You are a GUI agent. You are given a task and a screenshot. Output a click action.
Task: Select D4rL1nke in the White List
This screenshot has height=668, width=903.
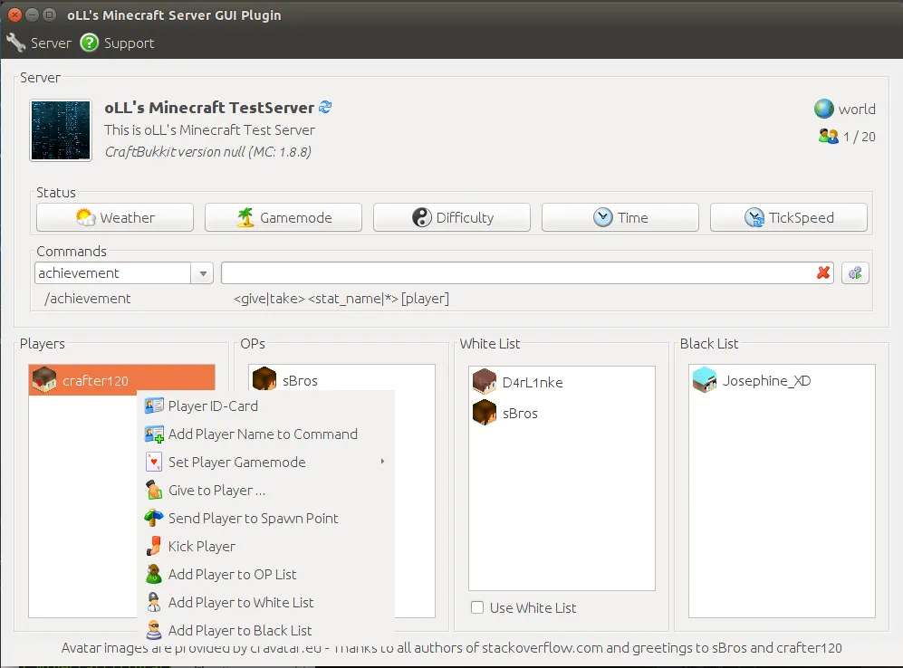click(562, 382)
